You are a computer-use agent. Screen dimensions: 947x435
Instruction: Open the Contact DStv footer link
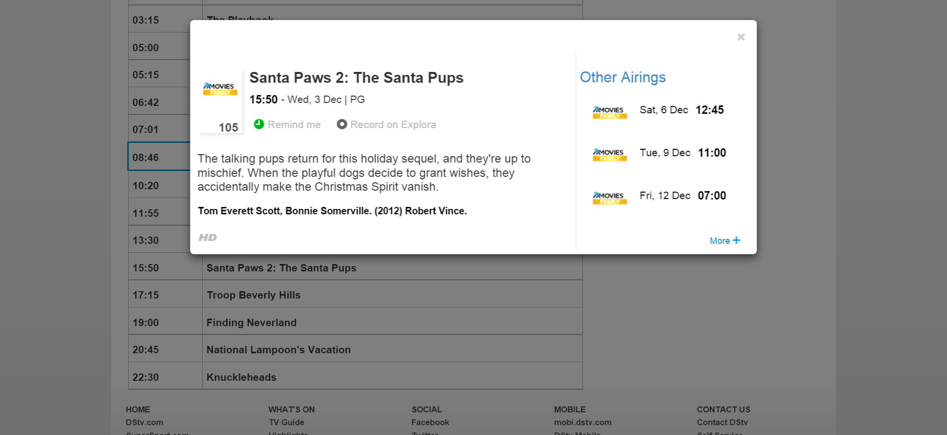(722, 422)
